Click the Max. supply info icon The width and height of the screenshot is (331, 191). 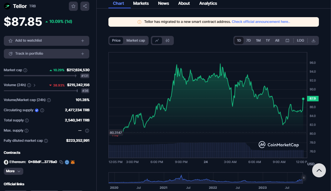click(26, 131)
